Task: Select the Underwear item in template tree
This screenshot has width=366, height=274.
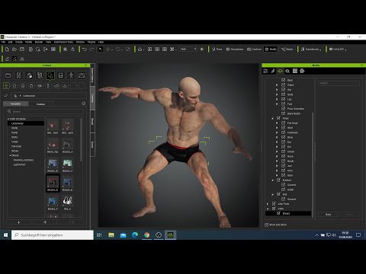Action: [26, 123]
